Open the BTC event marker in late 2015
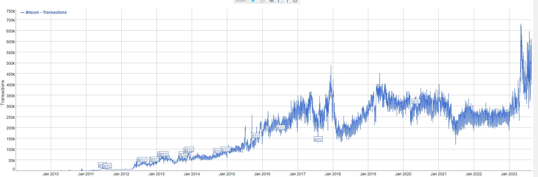The width and height of the screenshot is (538, 177). pos(256,136)
